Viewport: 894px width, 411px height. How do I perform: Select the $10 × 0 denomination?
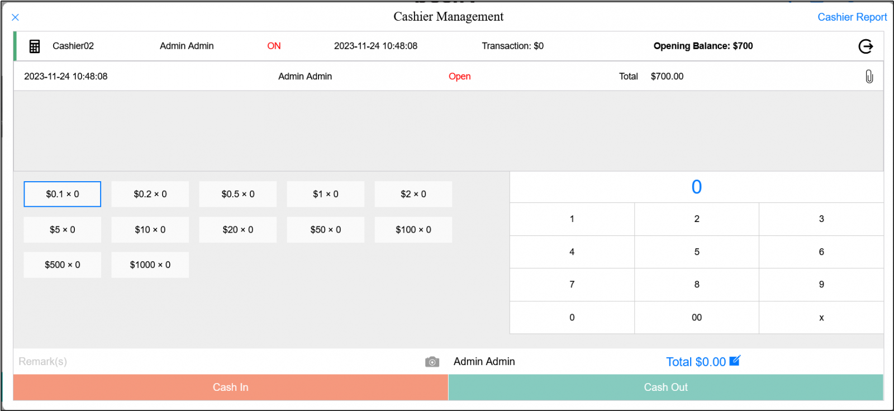(x=150, y=230)
